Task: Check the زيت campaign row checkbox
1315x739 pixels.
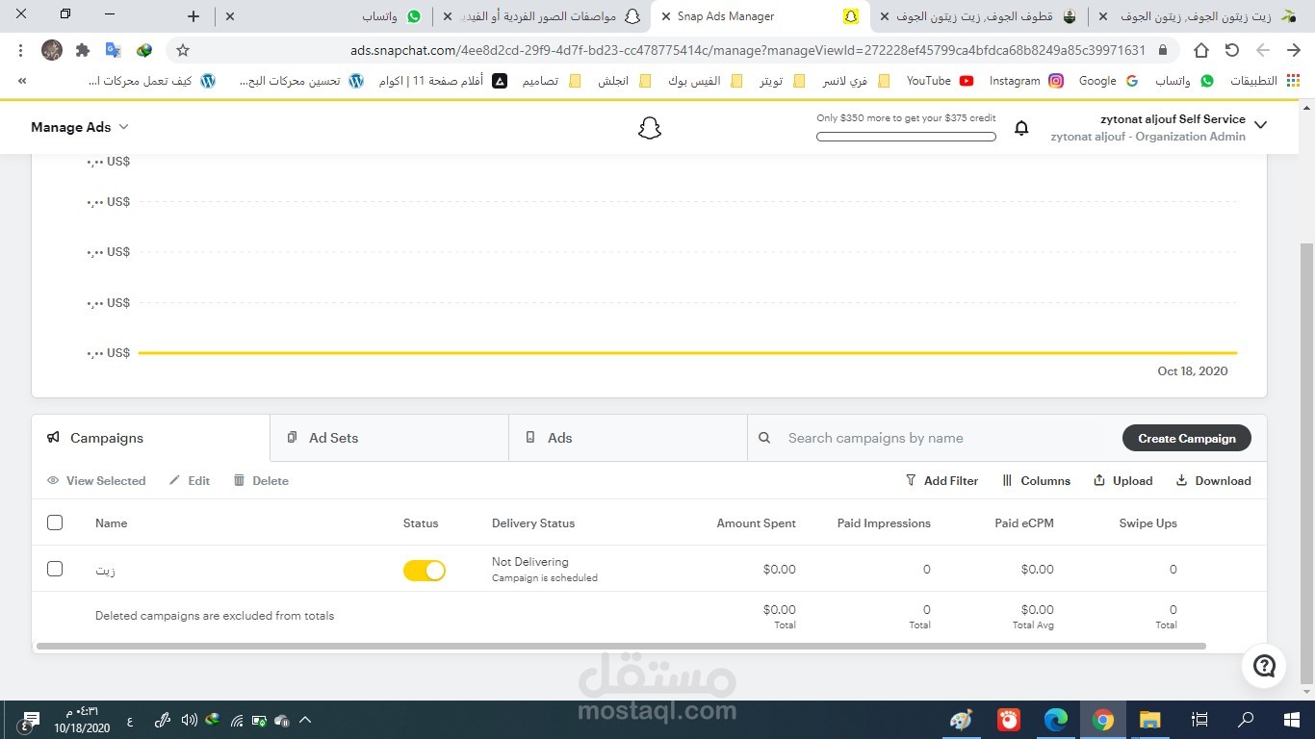Action: [x=55, y=569]
